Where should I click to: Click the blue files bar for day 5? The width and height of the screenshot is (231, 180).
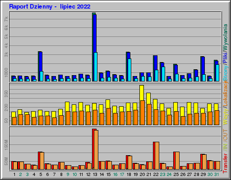[41, 62]
